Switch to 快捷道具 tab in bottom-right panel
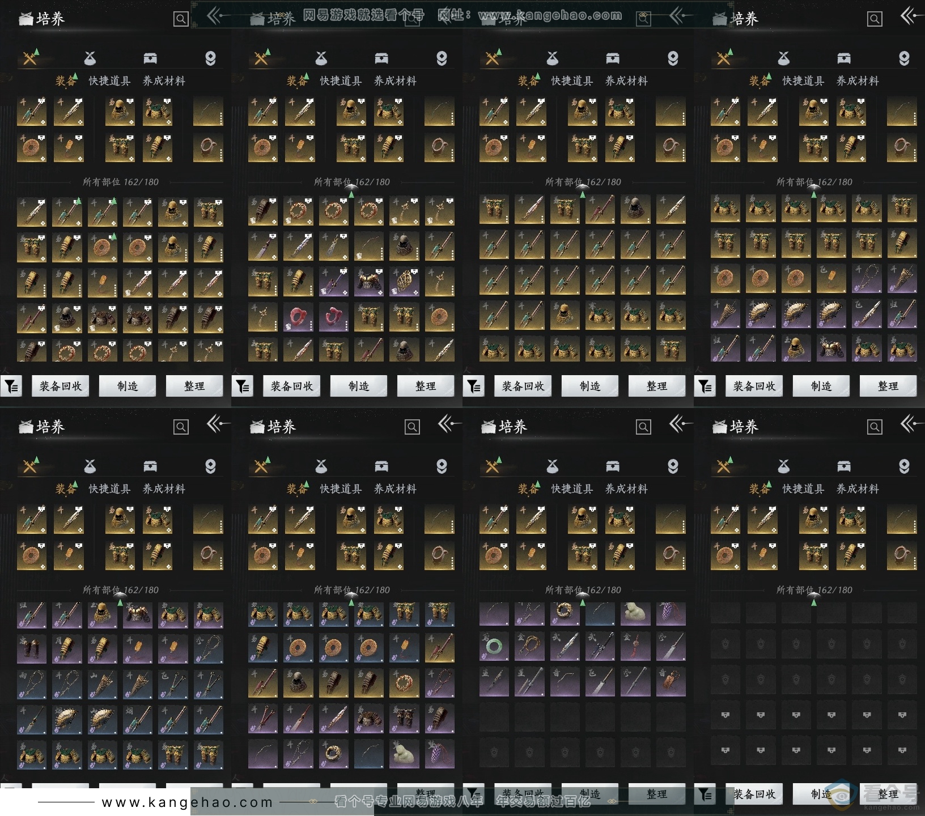The width and height of the screenshot is (925, 816). (x=803, y=489)
